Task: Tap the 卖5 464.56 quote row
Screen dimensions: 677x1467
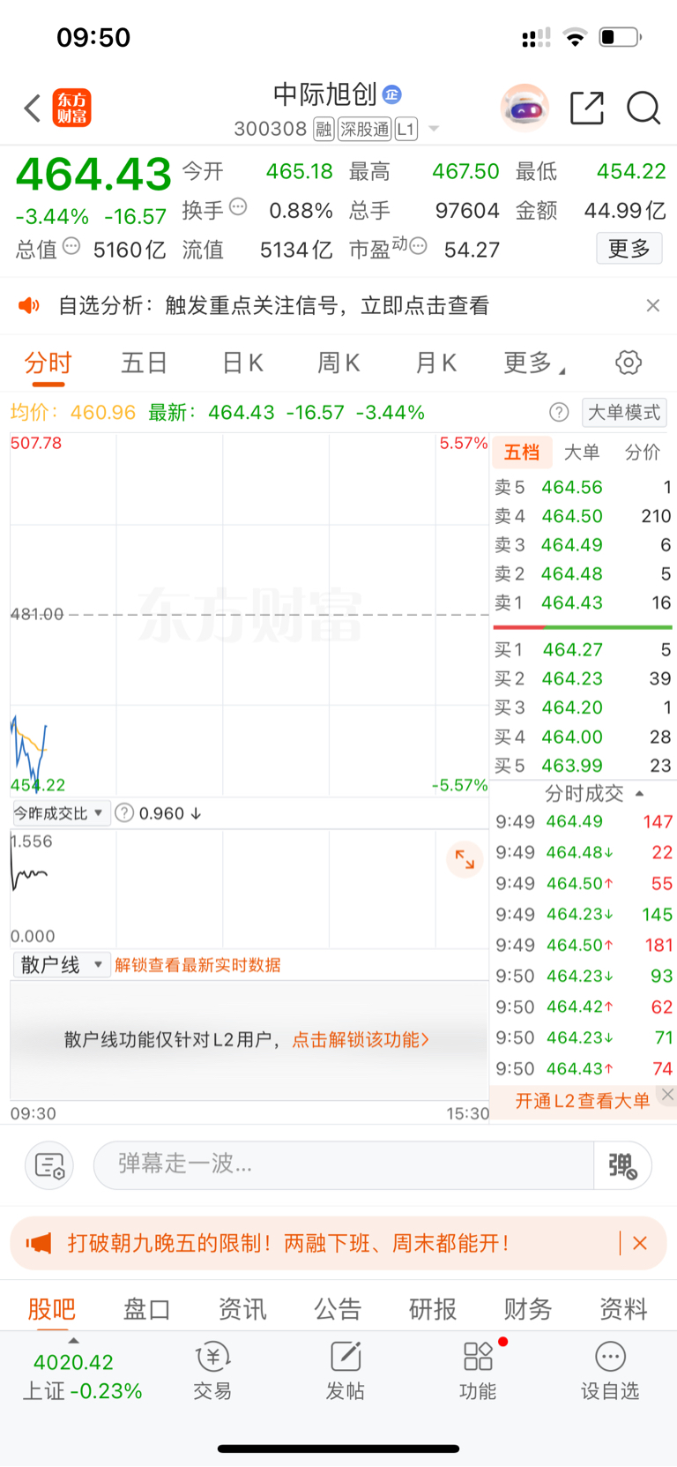Action: 583,487
